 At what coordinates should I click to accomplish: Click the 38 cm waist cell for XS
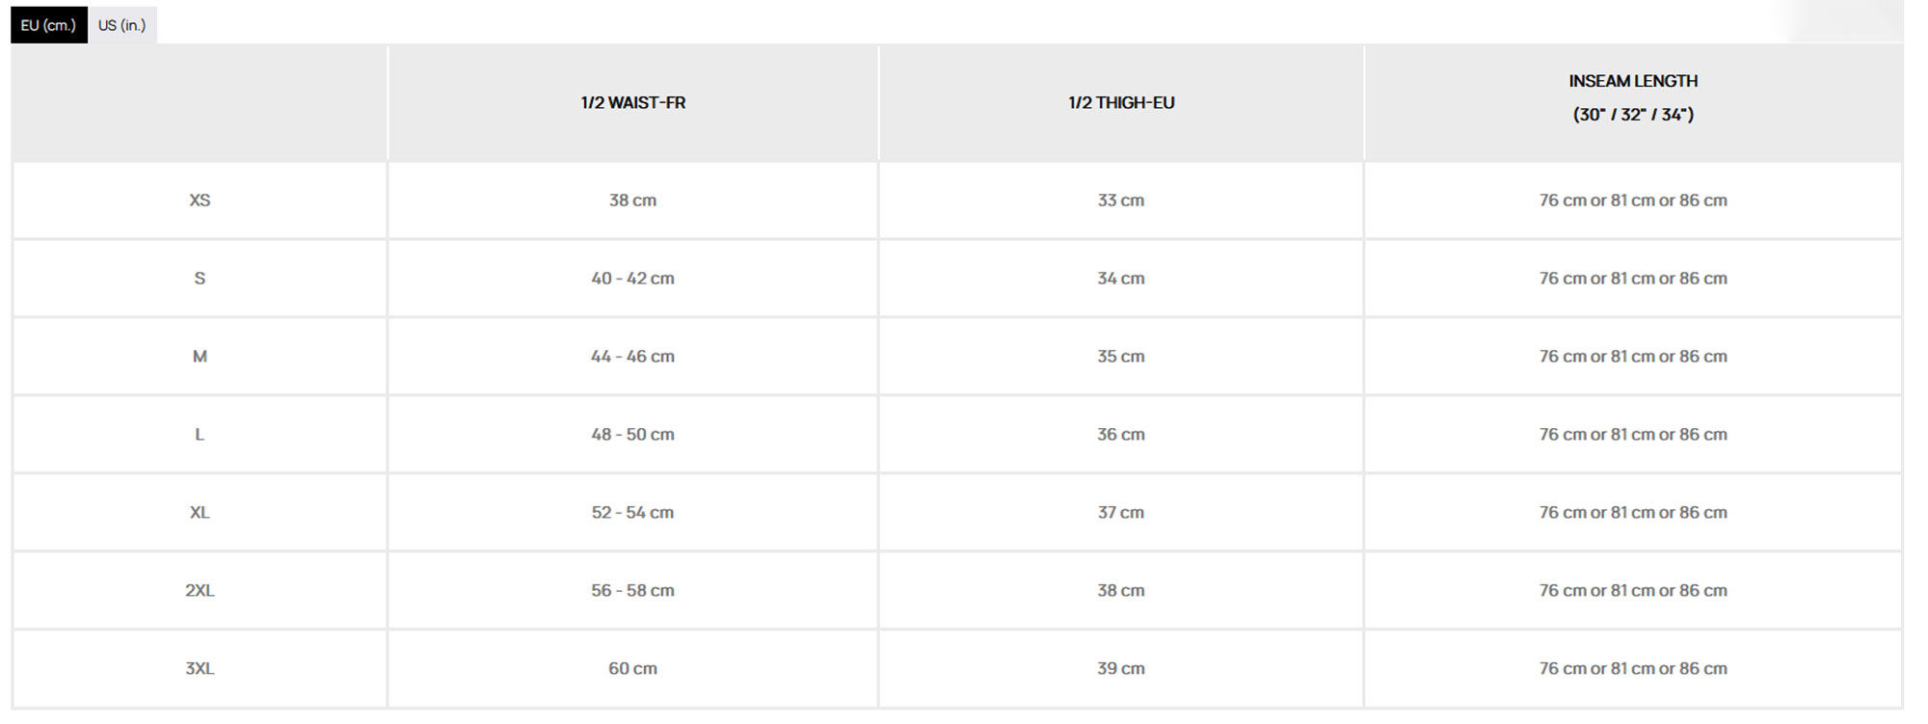pyautogui.click(x=632, y=201)
